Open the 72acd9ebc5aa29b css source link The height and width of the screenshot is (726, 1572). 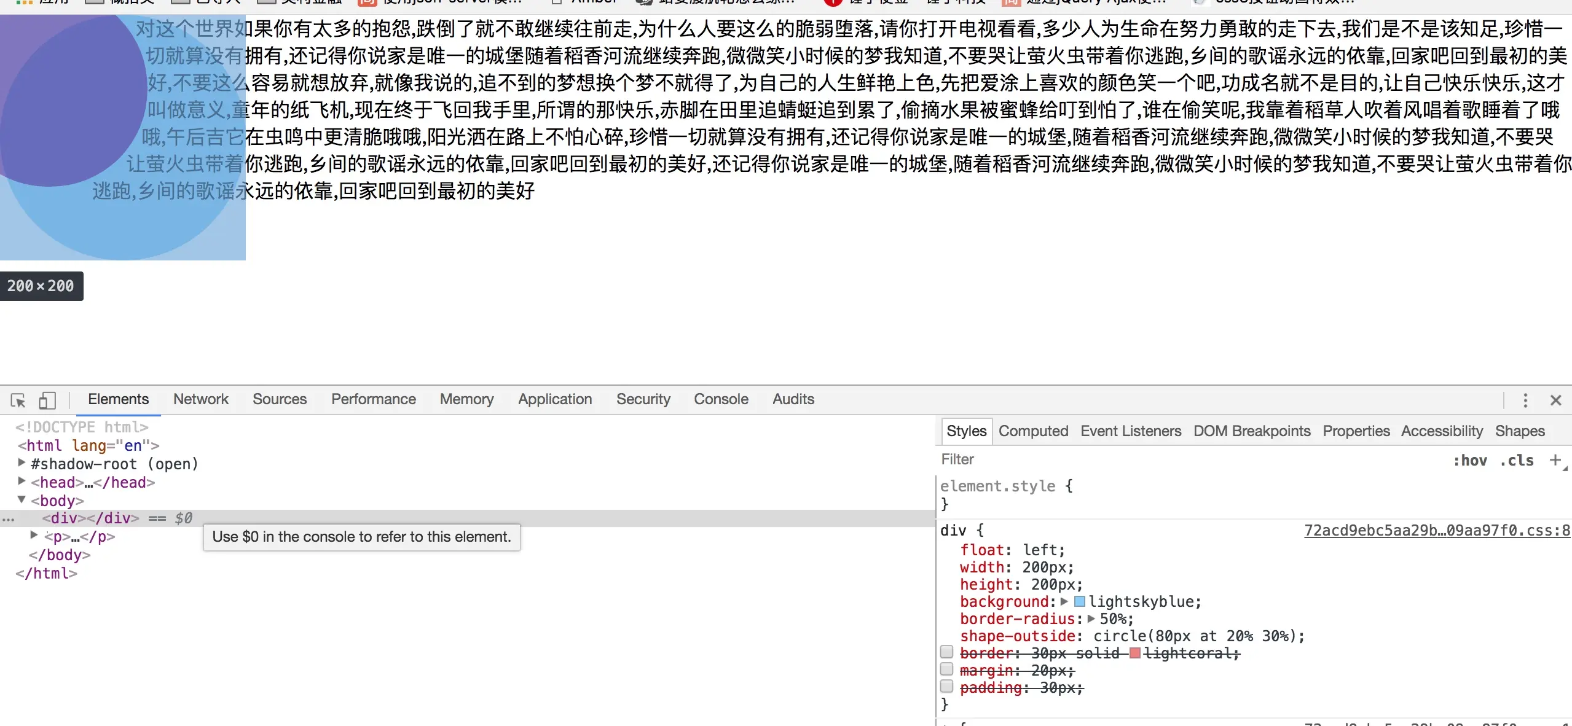(1436, 530)
